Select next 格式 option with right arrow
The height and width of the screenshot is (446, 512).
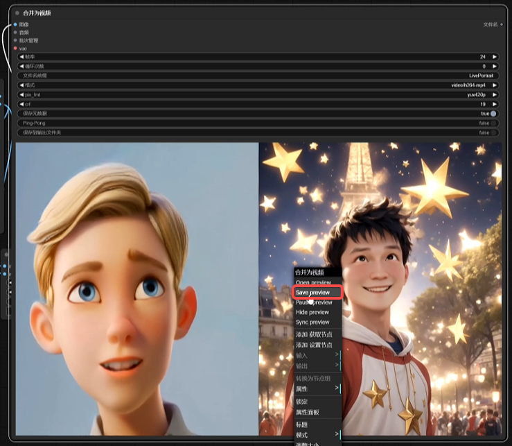click(x=495, y=85)
